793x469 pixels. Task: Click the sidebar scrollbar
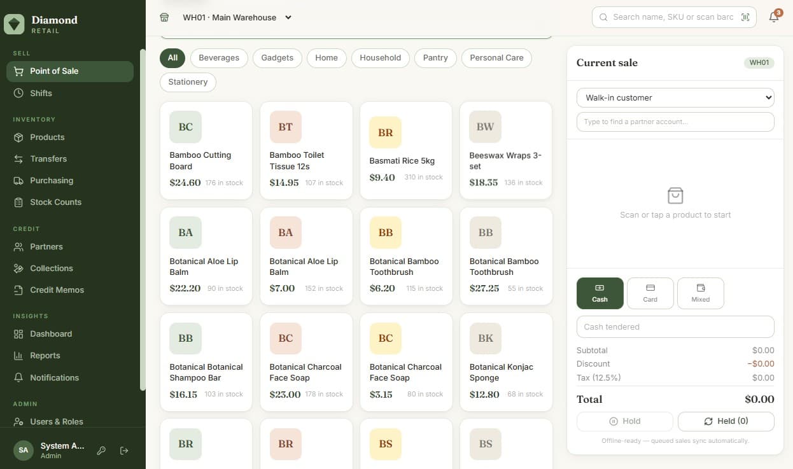coord(143,220)
